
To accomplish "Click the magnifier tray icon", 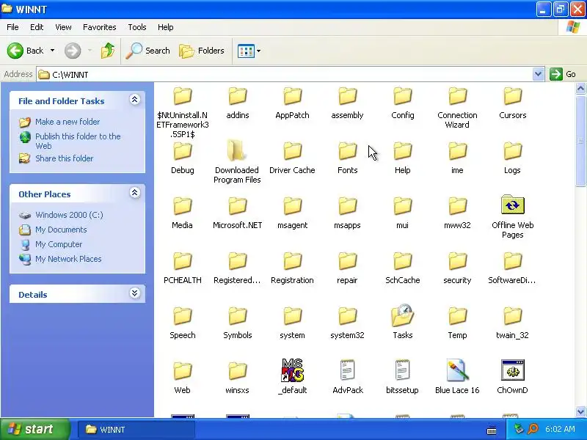I will 533,429.
